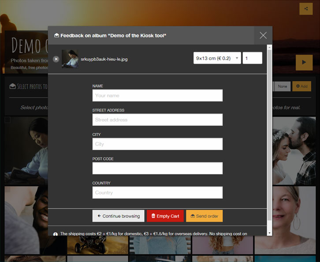Open the smiling woman photo thumbnail
The image size is (320, 262).
click(x=26, y=220)
